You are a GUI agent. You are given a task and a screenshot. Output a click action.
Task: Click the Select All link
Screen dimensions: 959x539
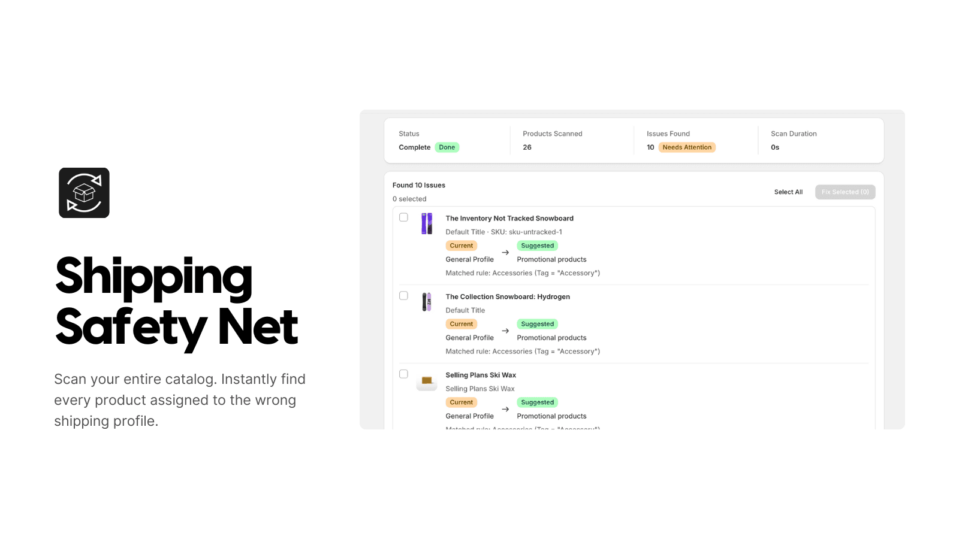coord(788,192)
